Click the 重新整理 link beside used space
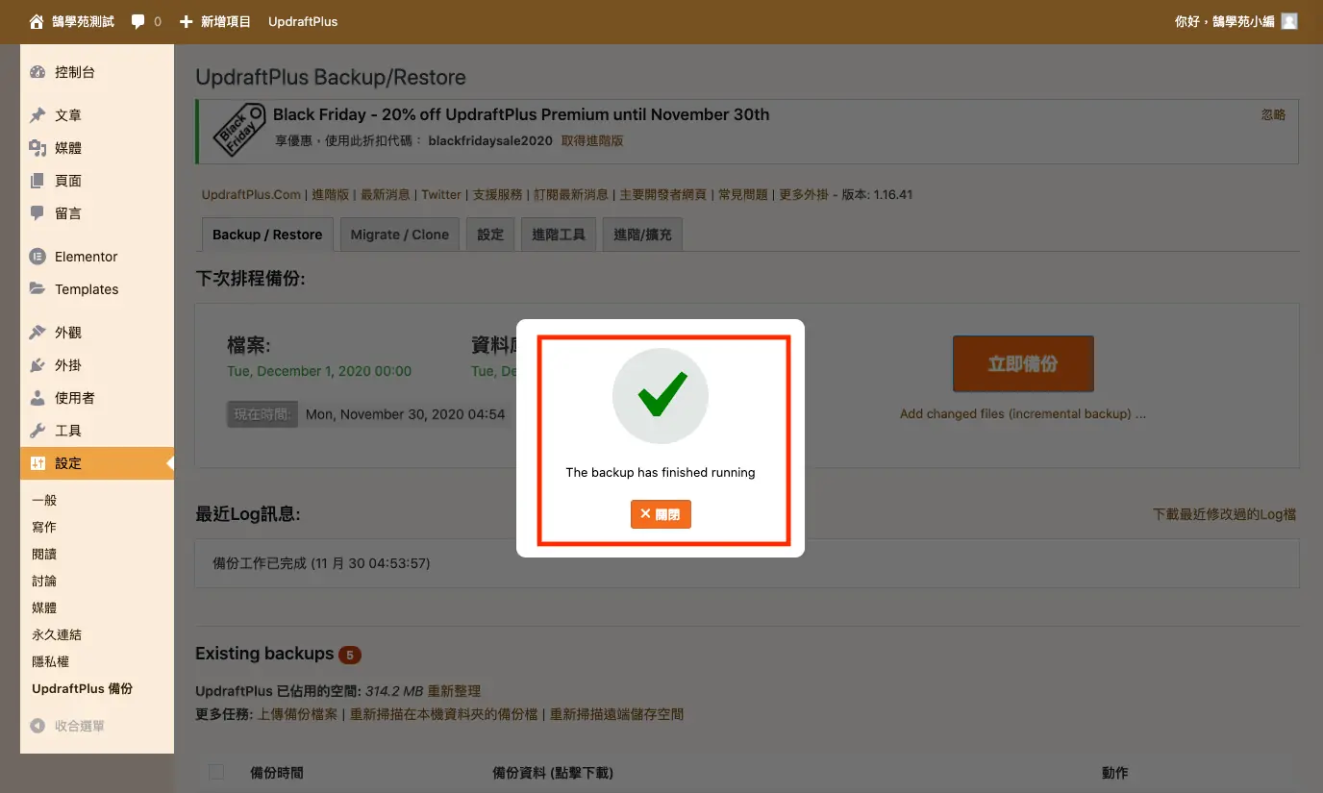Screen dimensions: 1323x793 [454, 691]
